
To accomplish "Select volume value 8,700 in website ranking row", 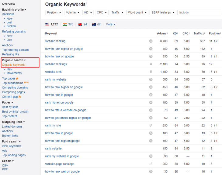I will click(164, 41).
